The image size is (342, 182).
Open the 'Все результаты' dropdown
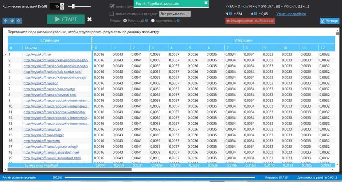(x=175, y=14)
